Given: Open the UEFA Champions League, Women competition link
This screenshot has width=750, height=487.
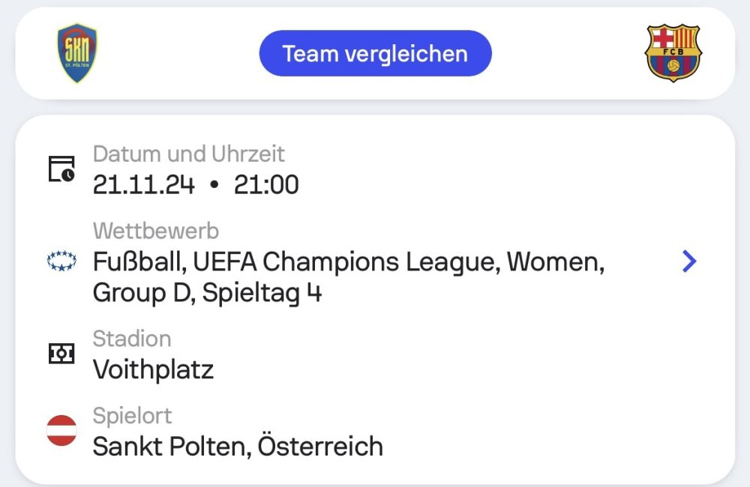Looking at the screenshot, I should click(349, 262).
